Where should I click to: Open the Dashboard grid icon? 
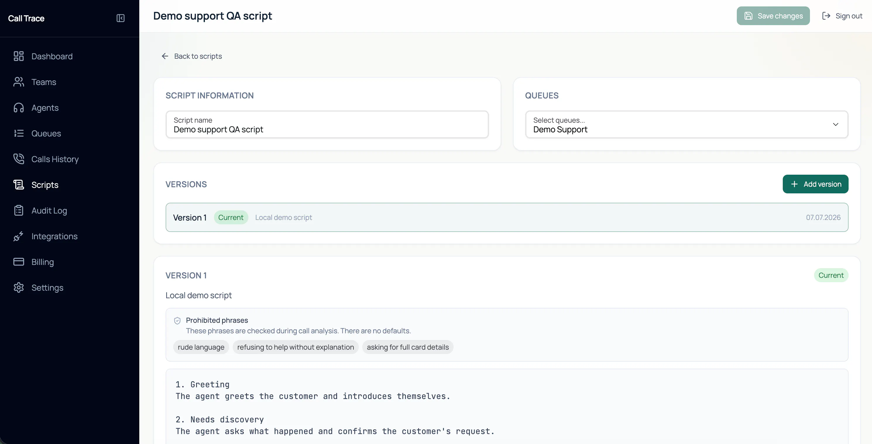pyautogui.click(x=19, y=56)
